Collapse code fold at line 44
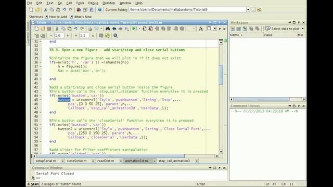This screenshot has height=187, width=333. pos(41,96)
